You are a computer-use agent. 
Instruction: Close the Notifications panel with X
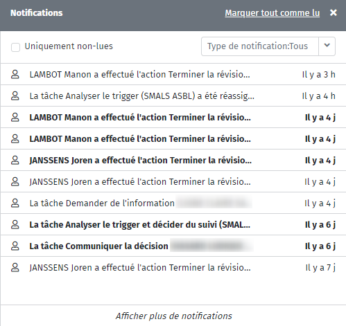(334, 12)
